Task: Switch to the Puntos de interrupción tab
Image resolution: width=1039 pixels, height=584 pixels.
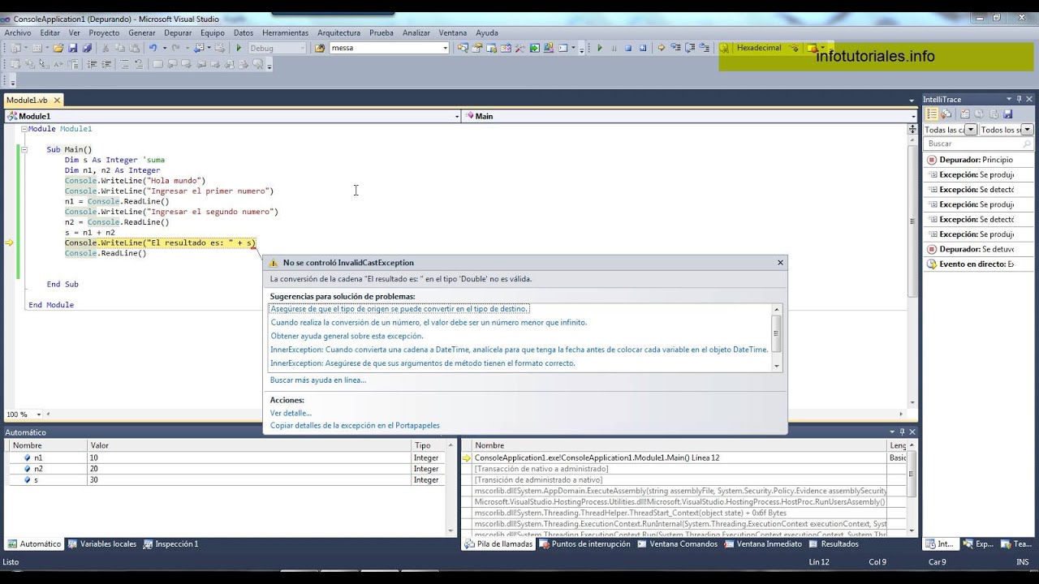Action: click(584, 543)
